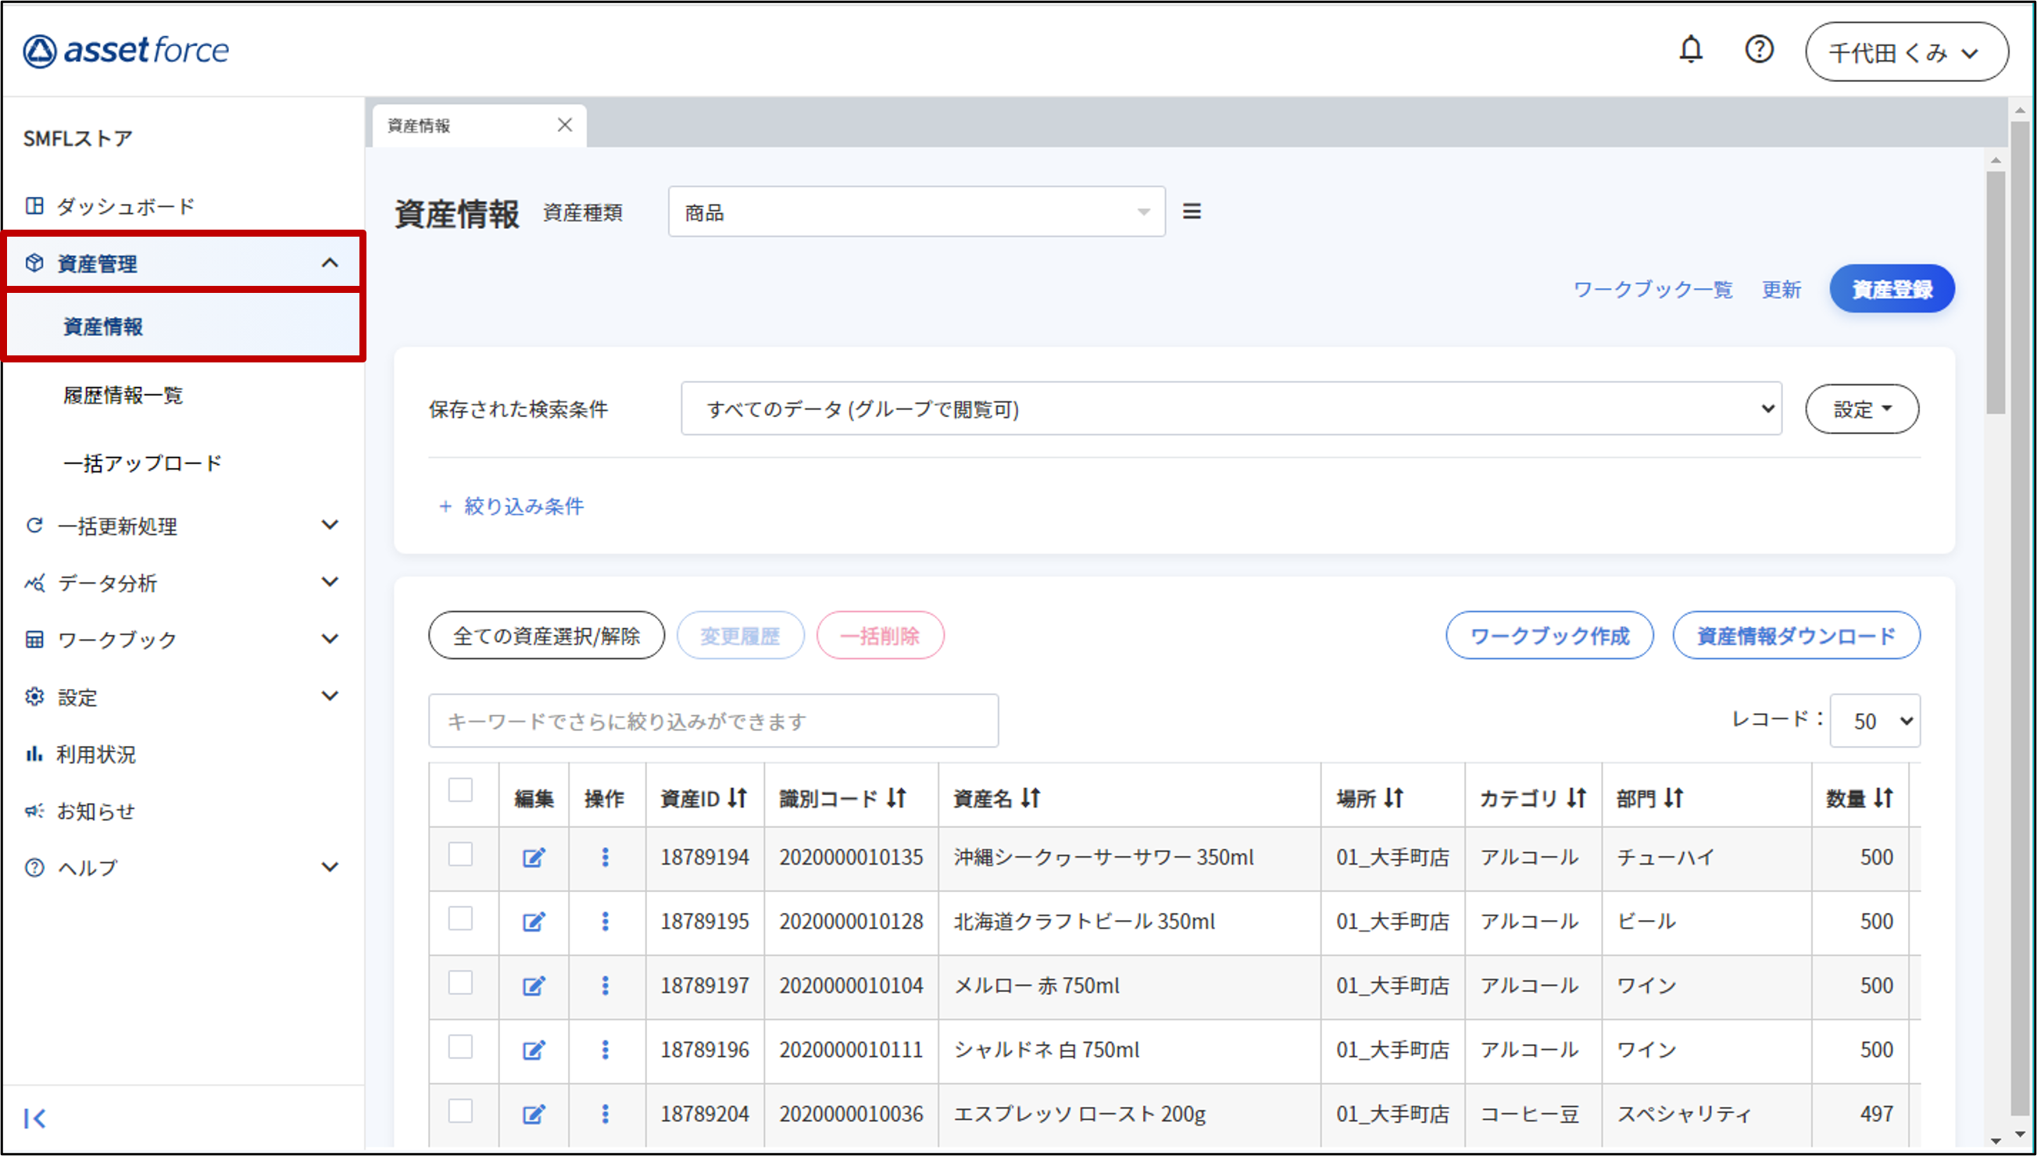Image resolution: width=2037 pixels, height=1156 pixels.
Task: Sort by 資産ID column sort icon
Action: point(738,798)
